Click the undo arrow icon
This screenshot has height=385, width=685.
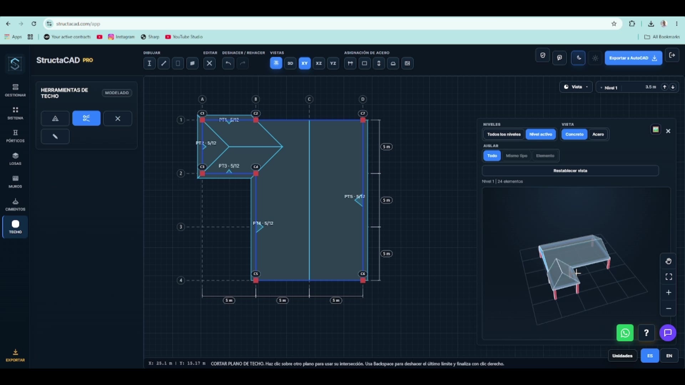(228, 63)
